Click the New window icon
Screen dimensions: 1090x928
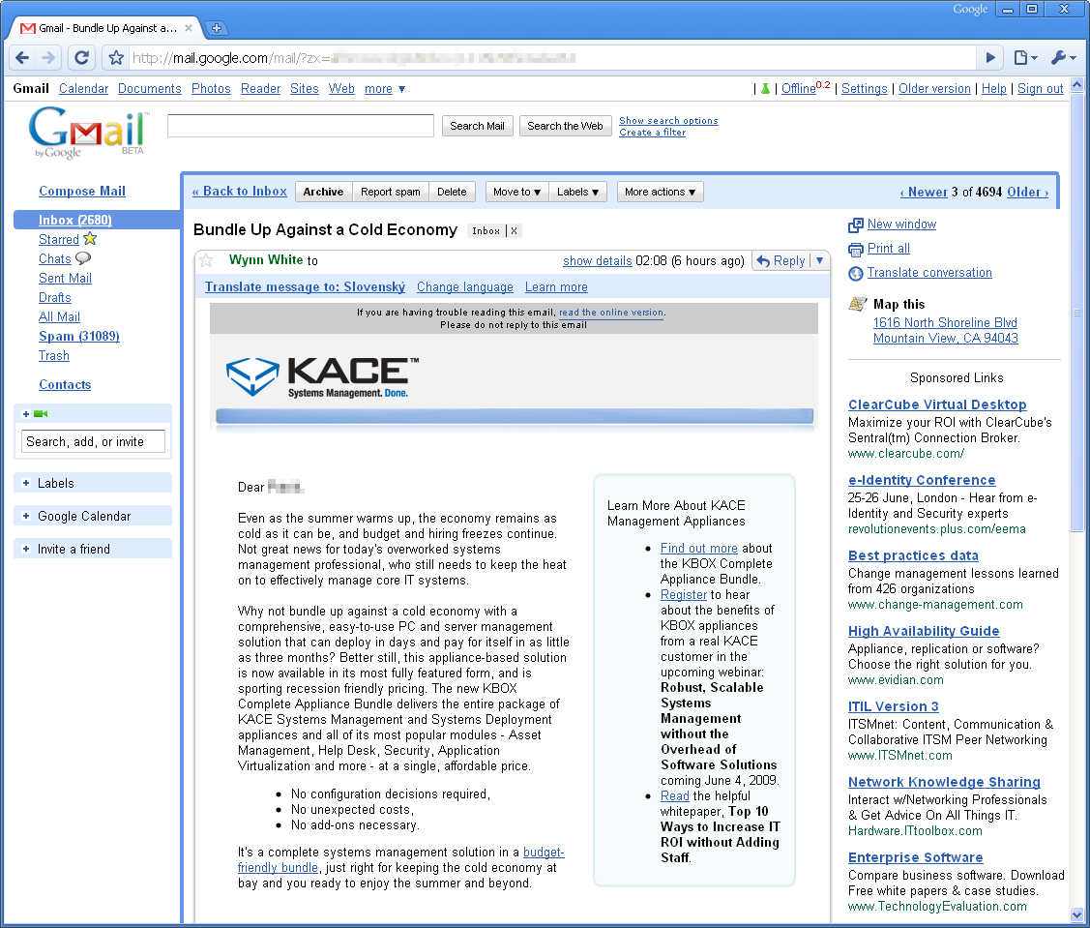click(x=856, y=225)
